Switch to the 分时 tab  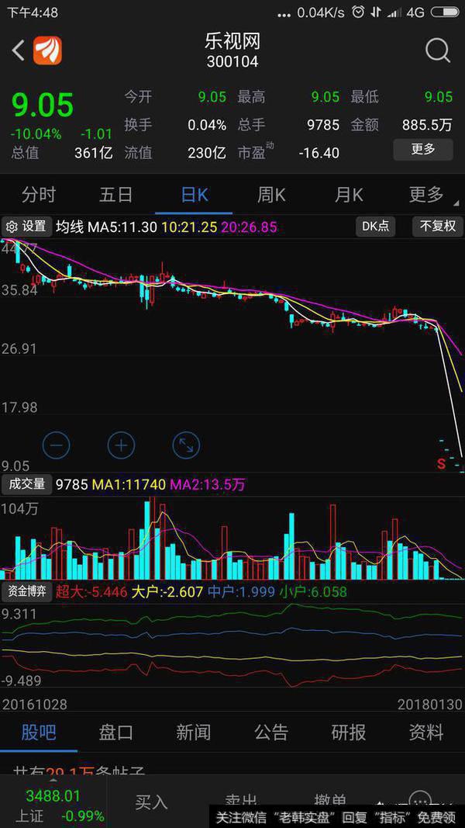(39, 195)
